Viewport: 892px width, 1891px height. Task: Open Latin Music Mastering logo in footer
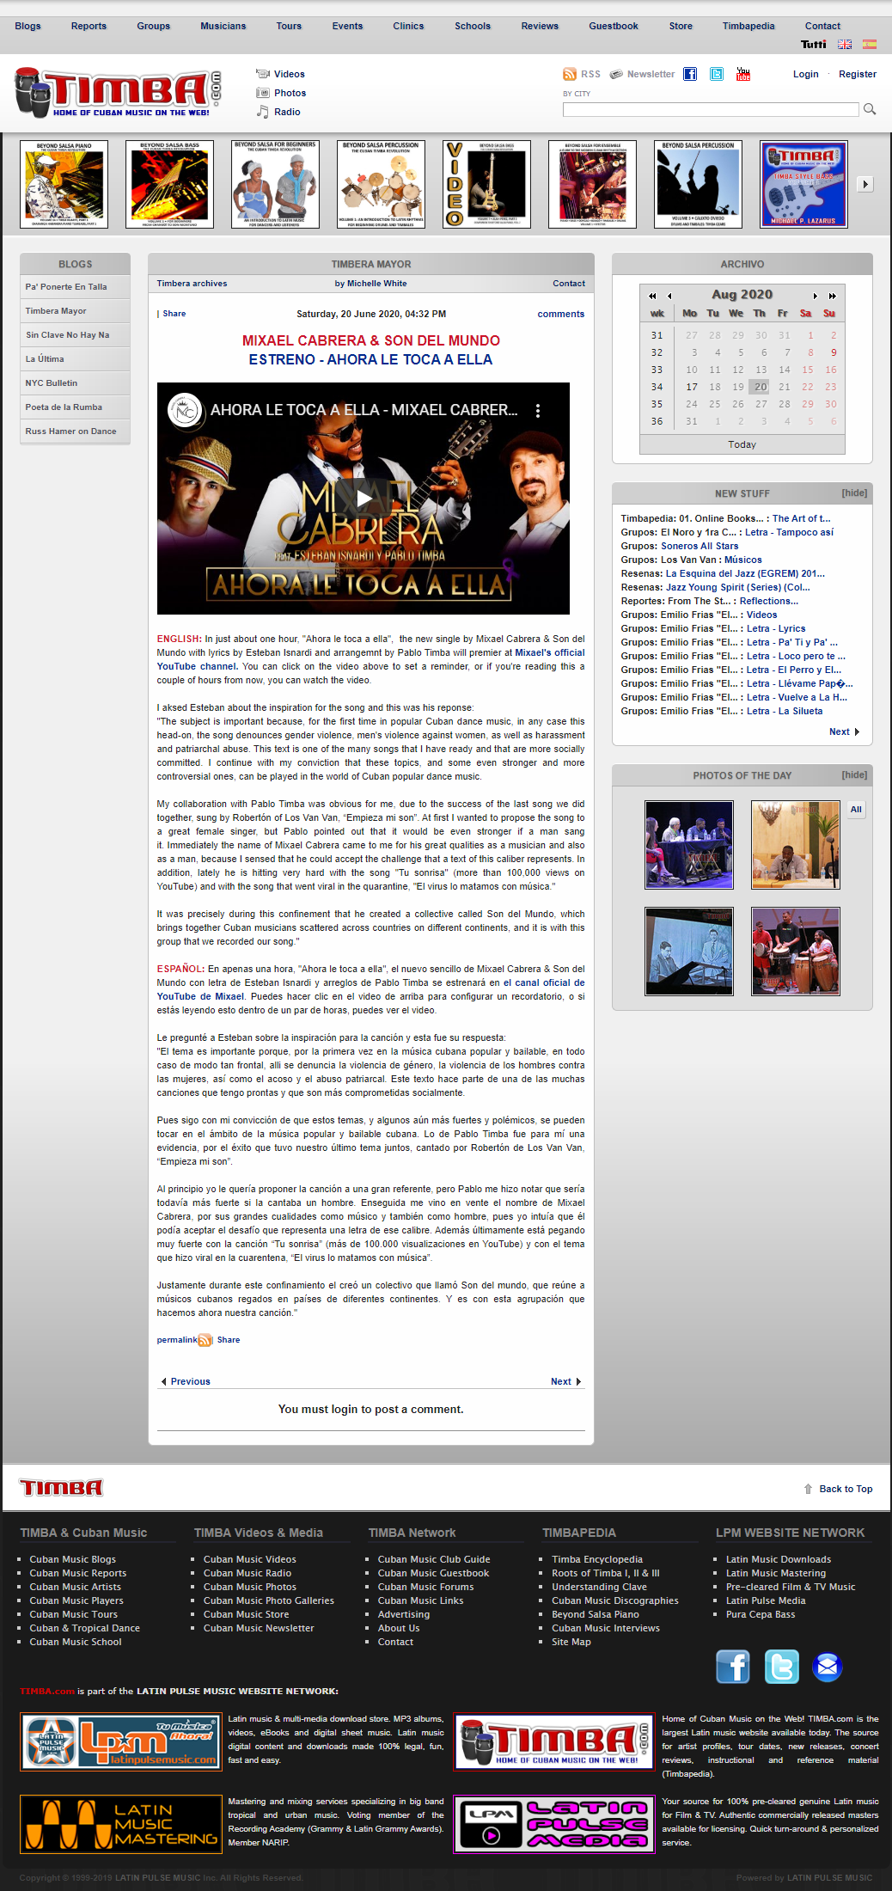(x=120, y=1825)
